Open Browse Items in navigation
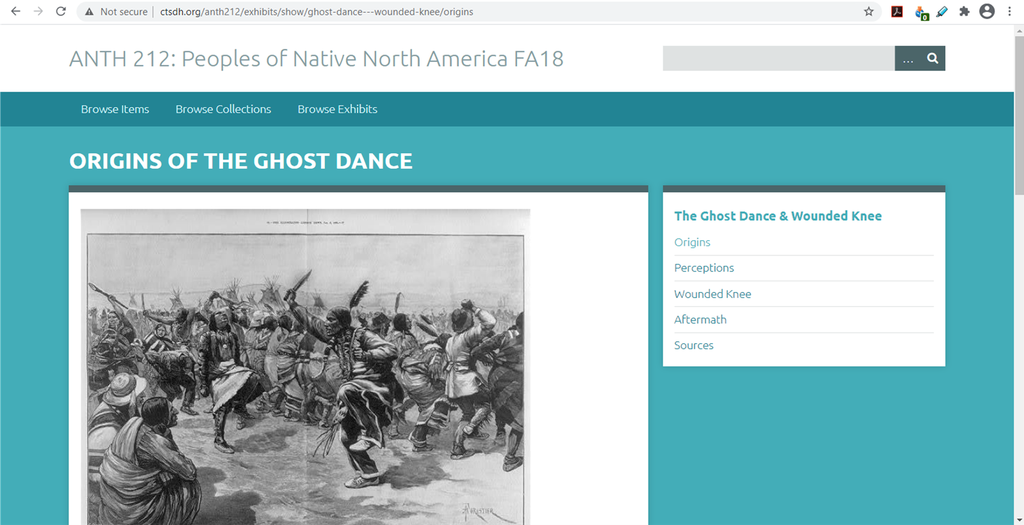This screenshot has width=1024, height=525. [x=115, y=109]
